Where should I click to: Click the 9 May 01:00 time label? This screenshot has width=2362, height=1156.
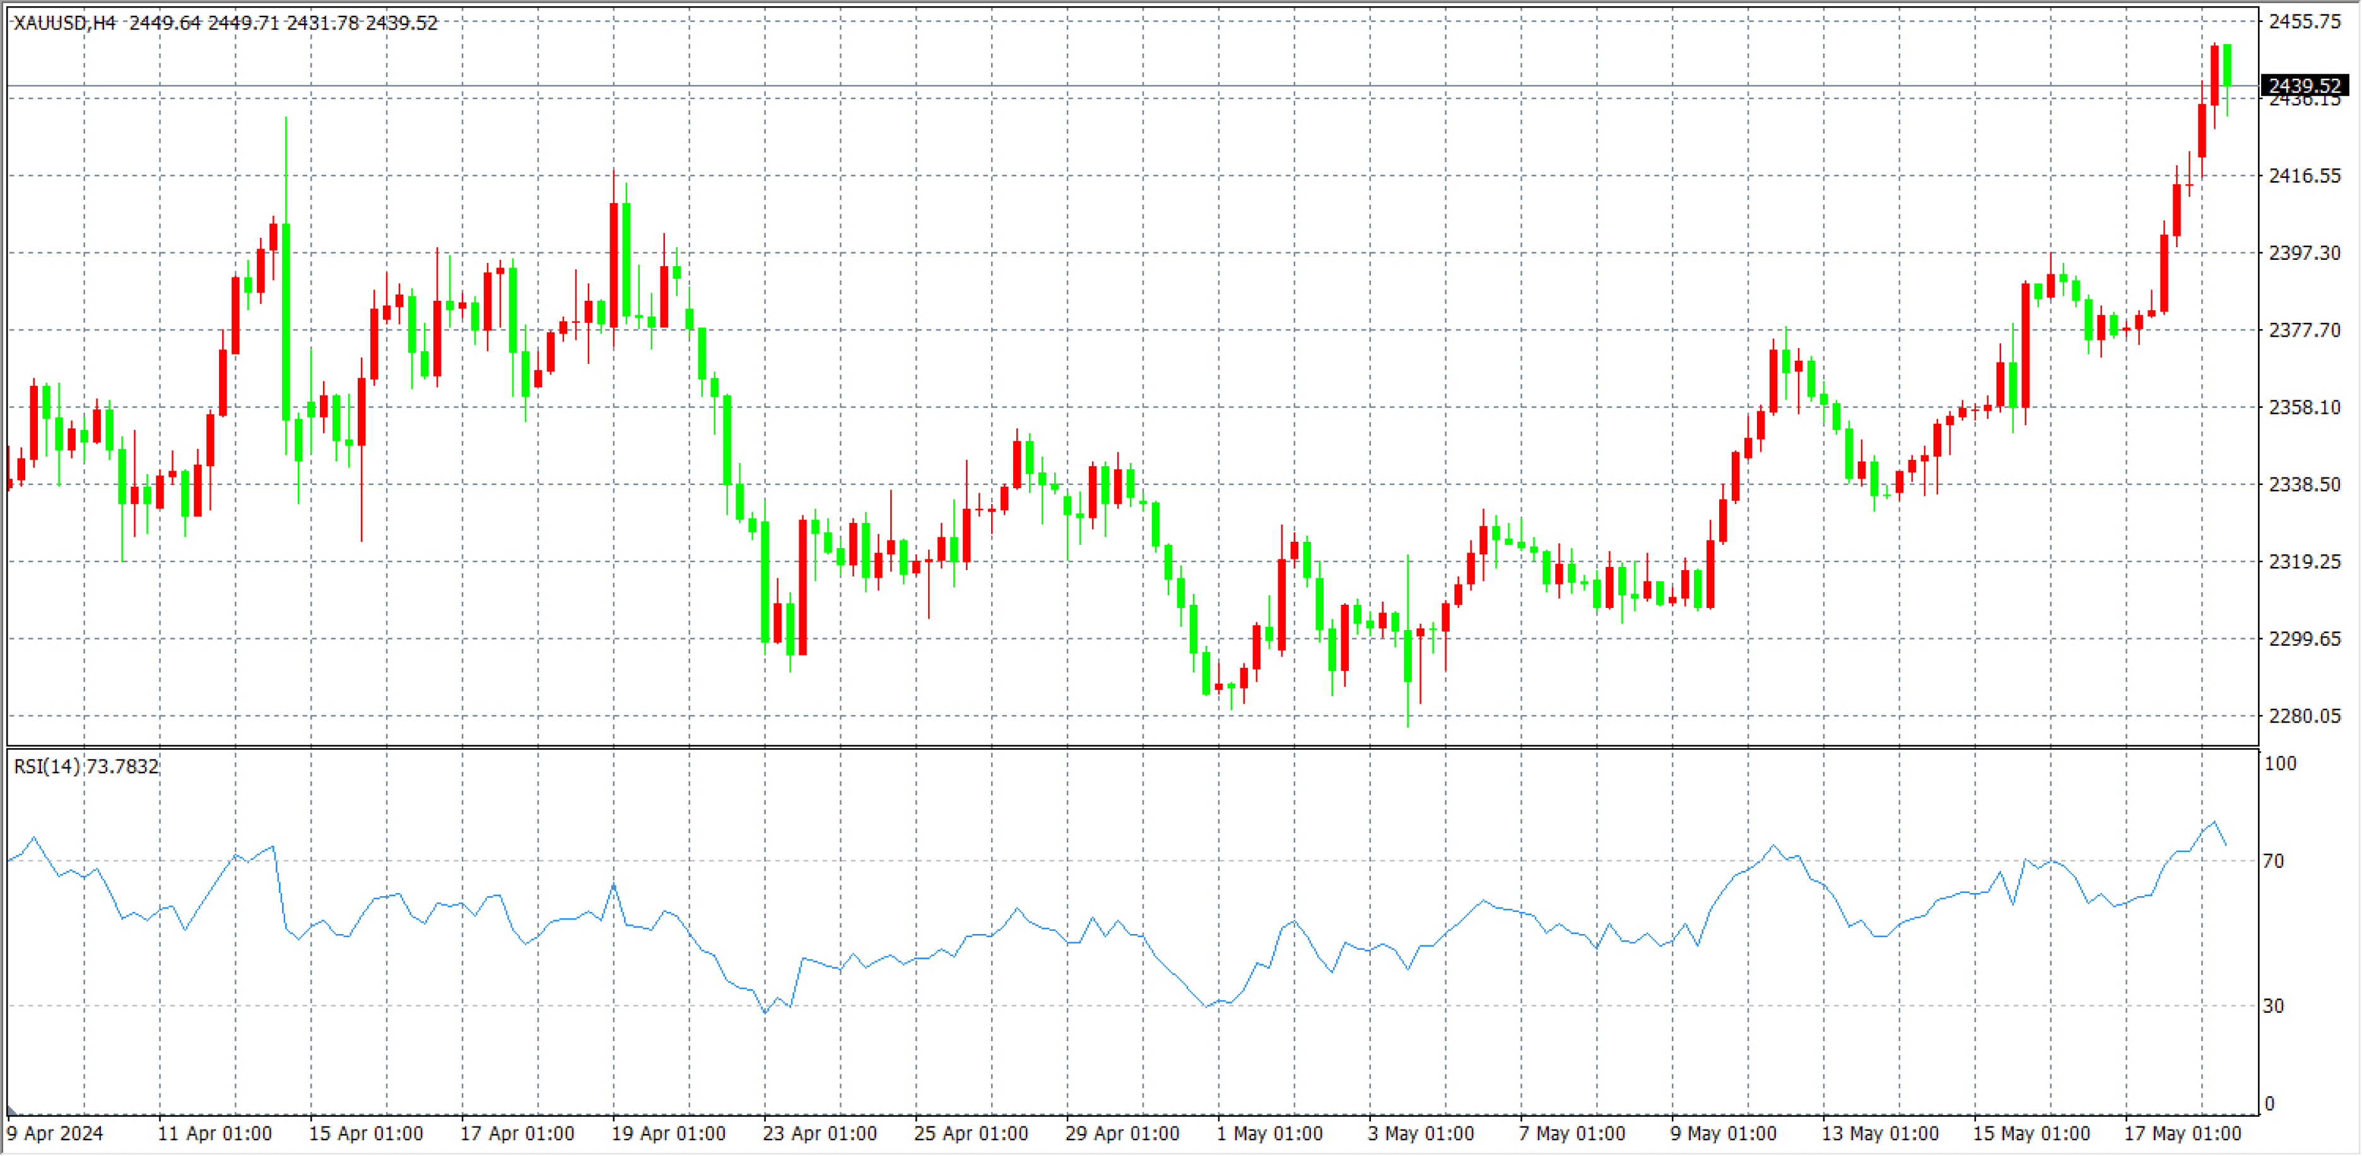tap(1723, 1133)
